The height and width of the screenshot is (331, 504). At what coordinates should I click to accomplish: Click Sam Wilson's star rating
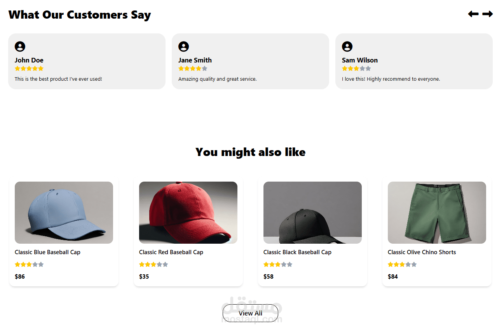click(x=356, y=69)
